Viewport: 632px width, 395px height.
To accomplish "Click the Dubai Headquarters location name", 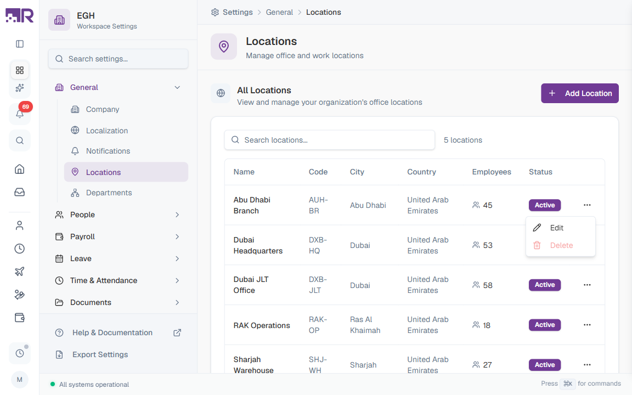I will click(x=258, y=245).
